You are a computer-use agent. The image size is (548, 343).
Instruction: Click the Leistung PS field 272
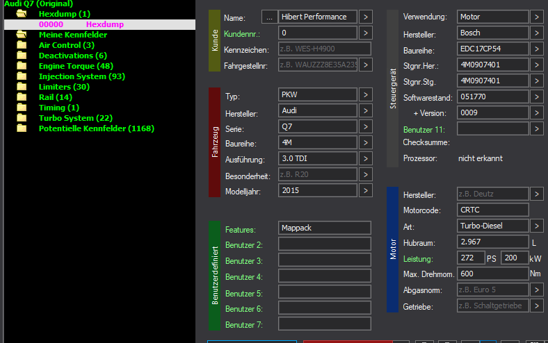click(471, 258)
